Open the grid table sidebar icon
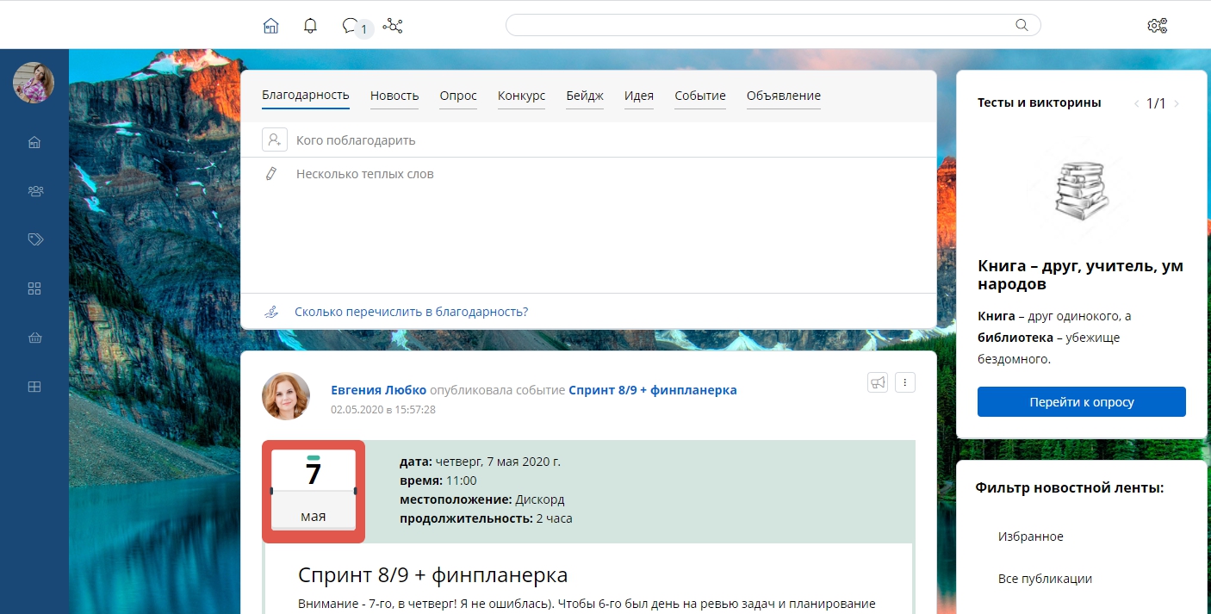The height and width of the screenshot is (614, 1211). click(34, 387)
